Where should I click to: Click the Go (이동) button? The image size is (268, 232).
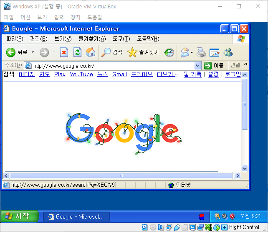(214, 65)
